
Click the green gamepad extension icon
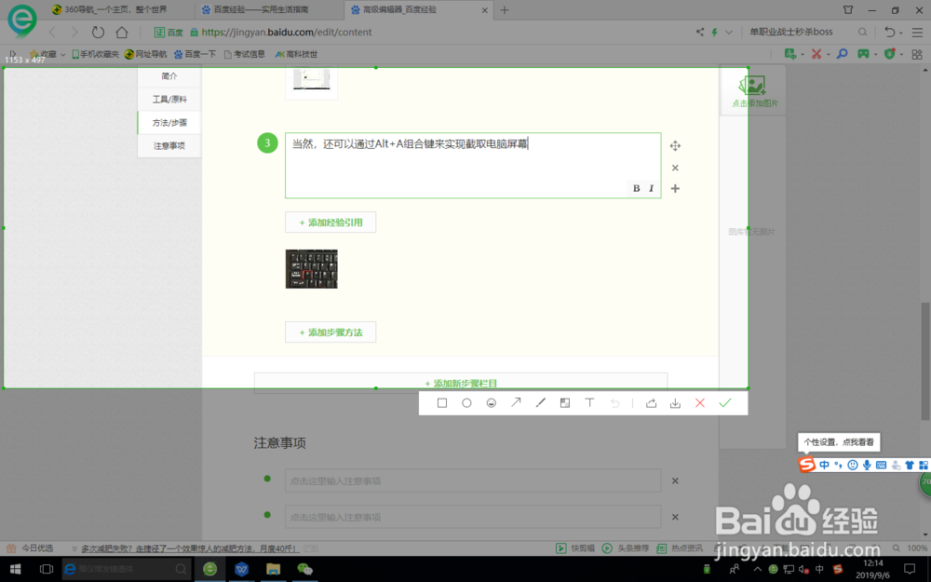(x=863, y=54)
